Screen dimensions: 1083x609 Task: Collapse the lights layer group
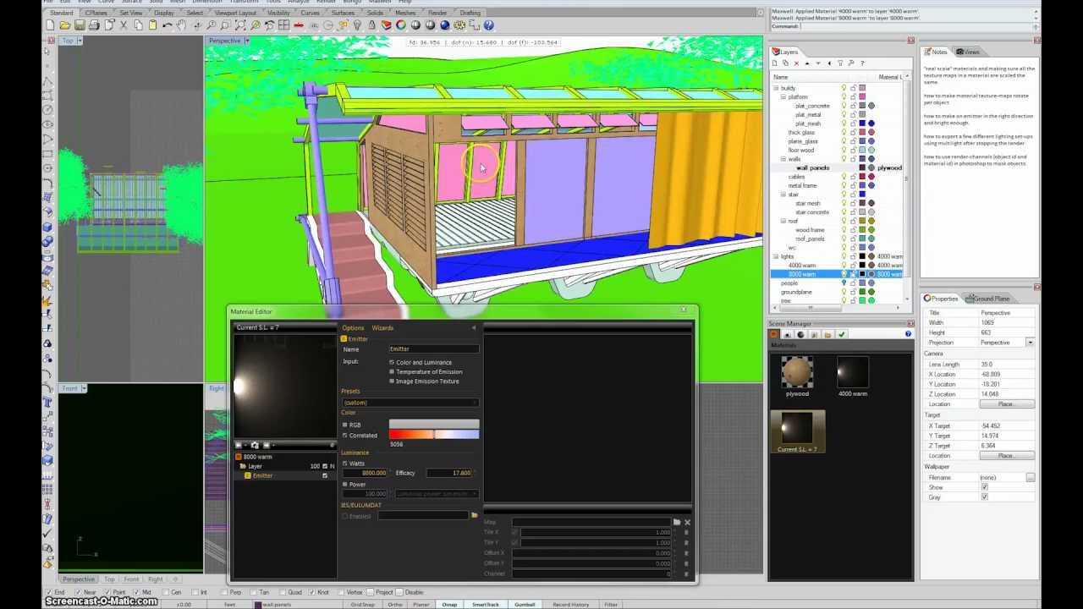click(x=775, y=256)
